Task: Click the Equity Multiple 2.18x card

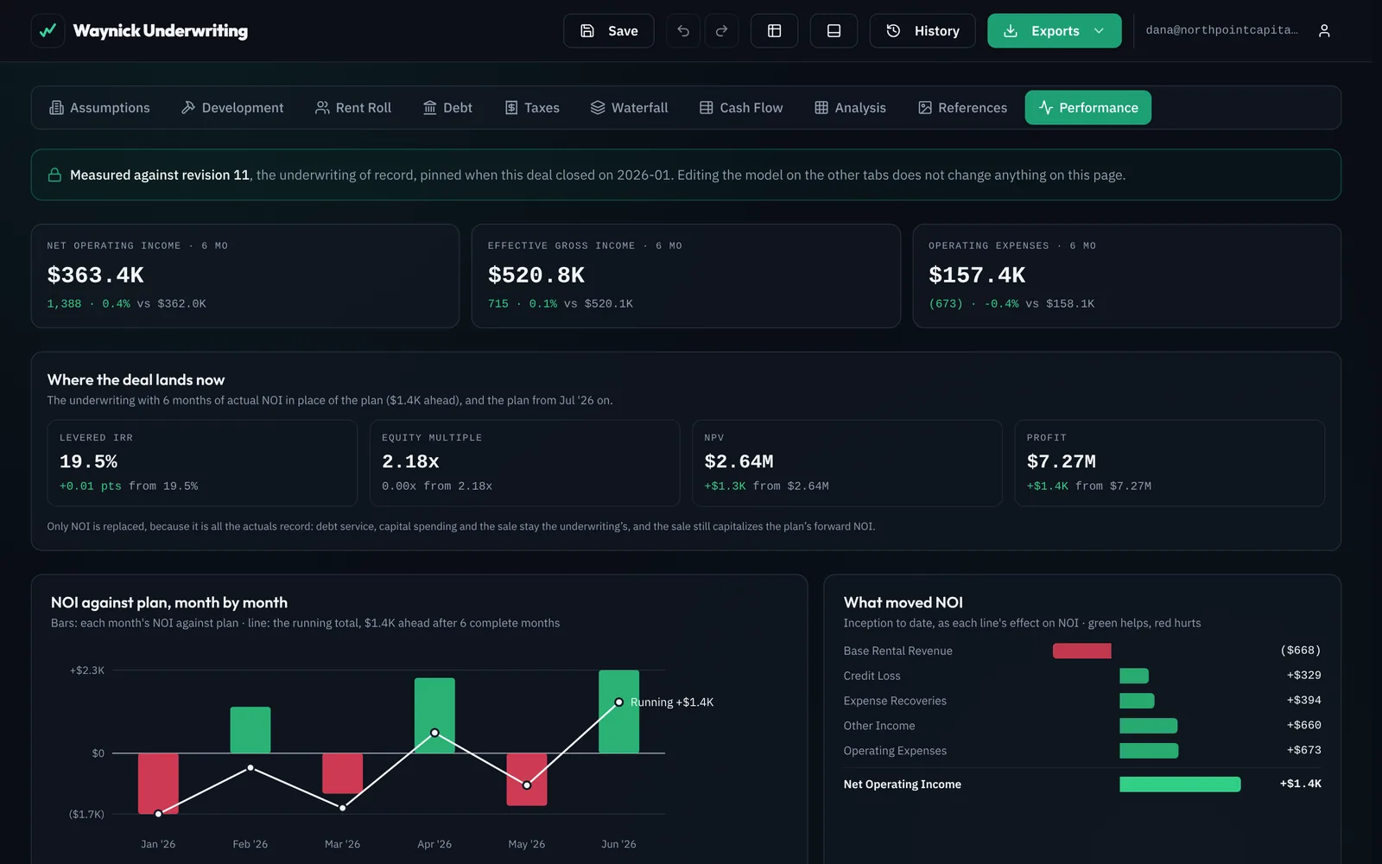Action: 525,463
